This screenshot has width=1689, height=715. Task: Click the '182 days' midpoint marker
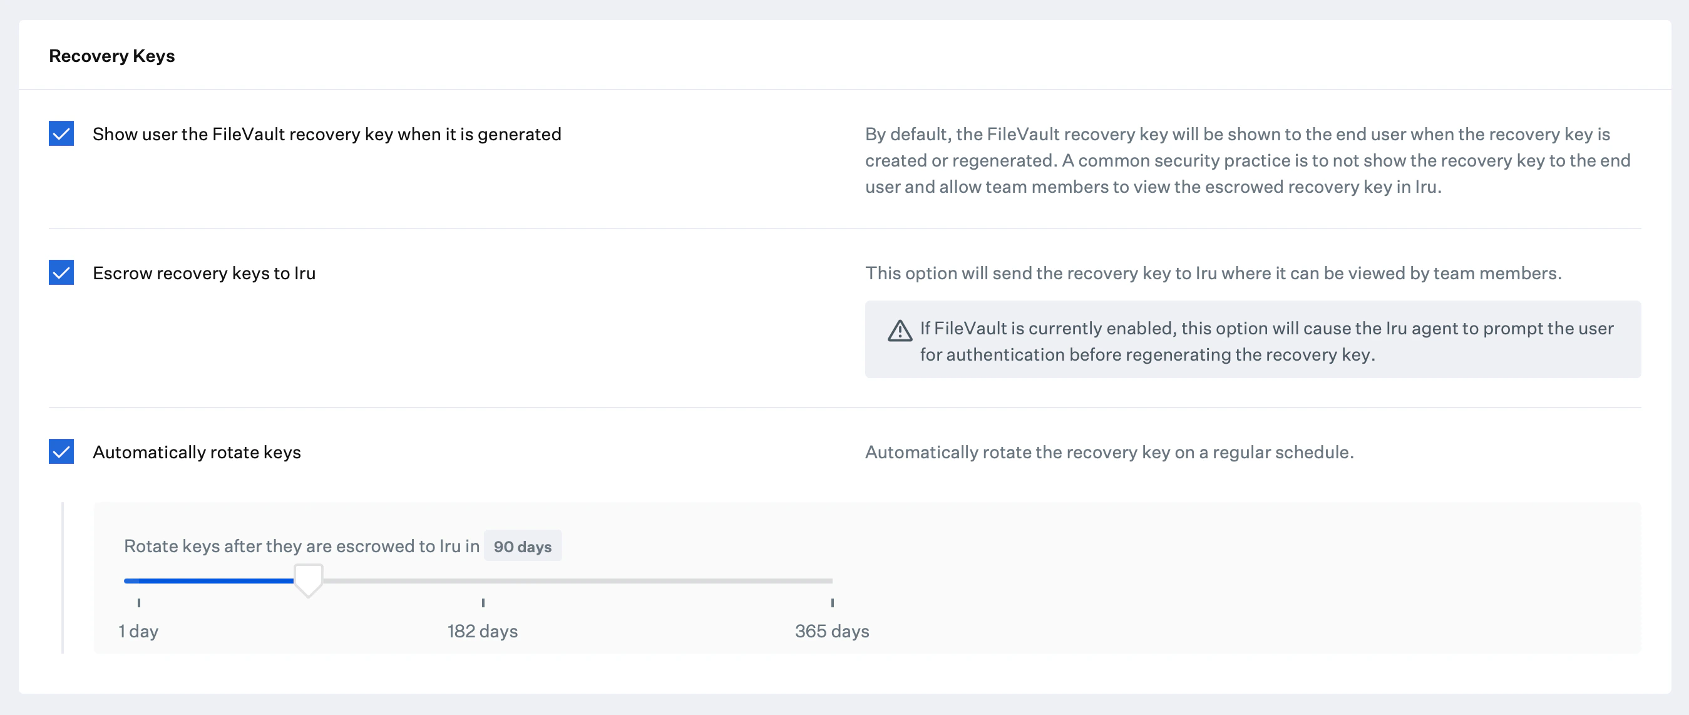pyautogui.click(x=483, y=603)
